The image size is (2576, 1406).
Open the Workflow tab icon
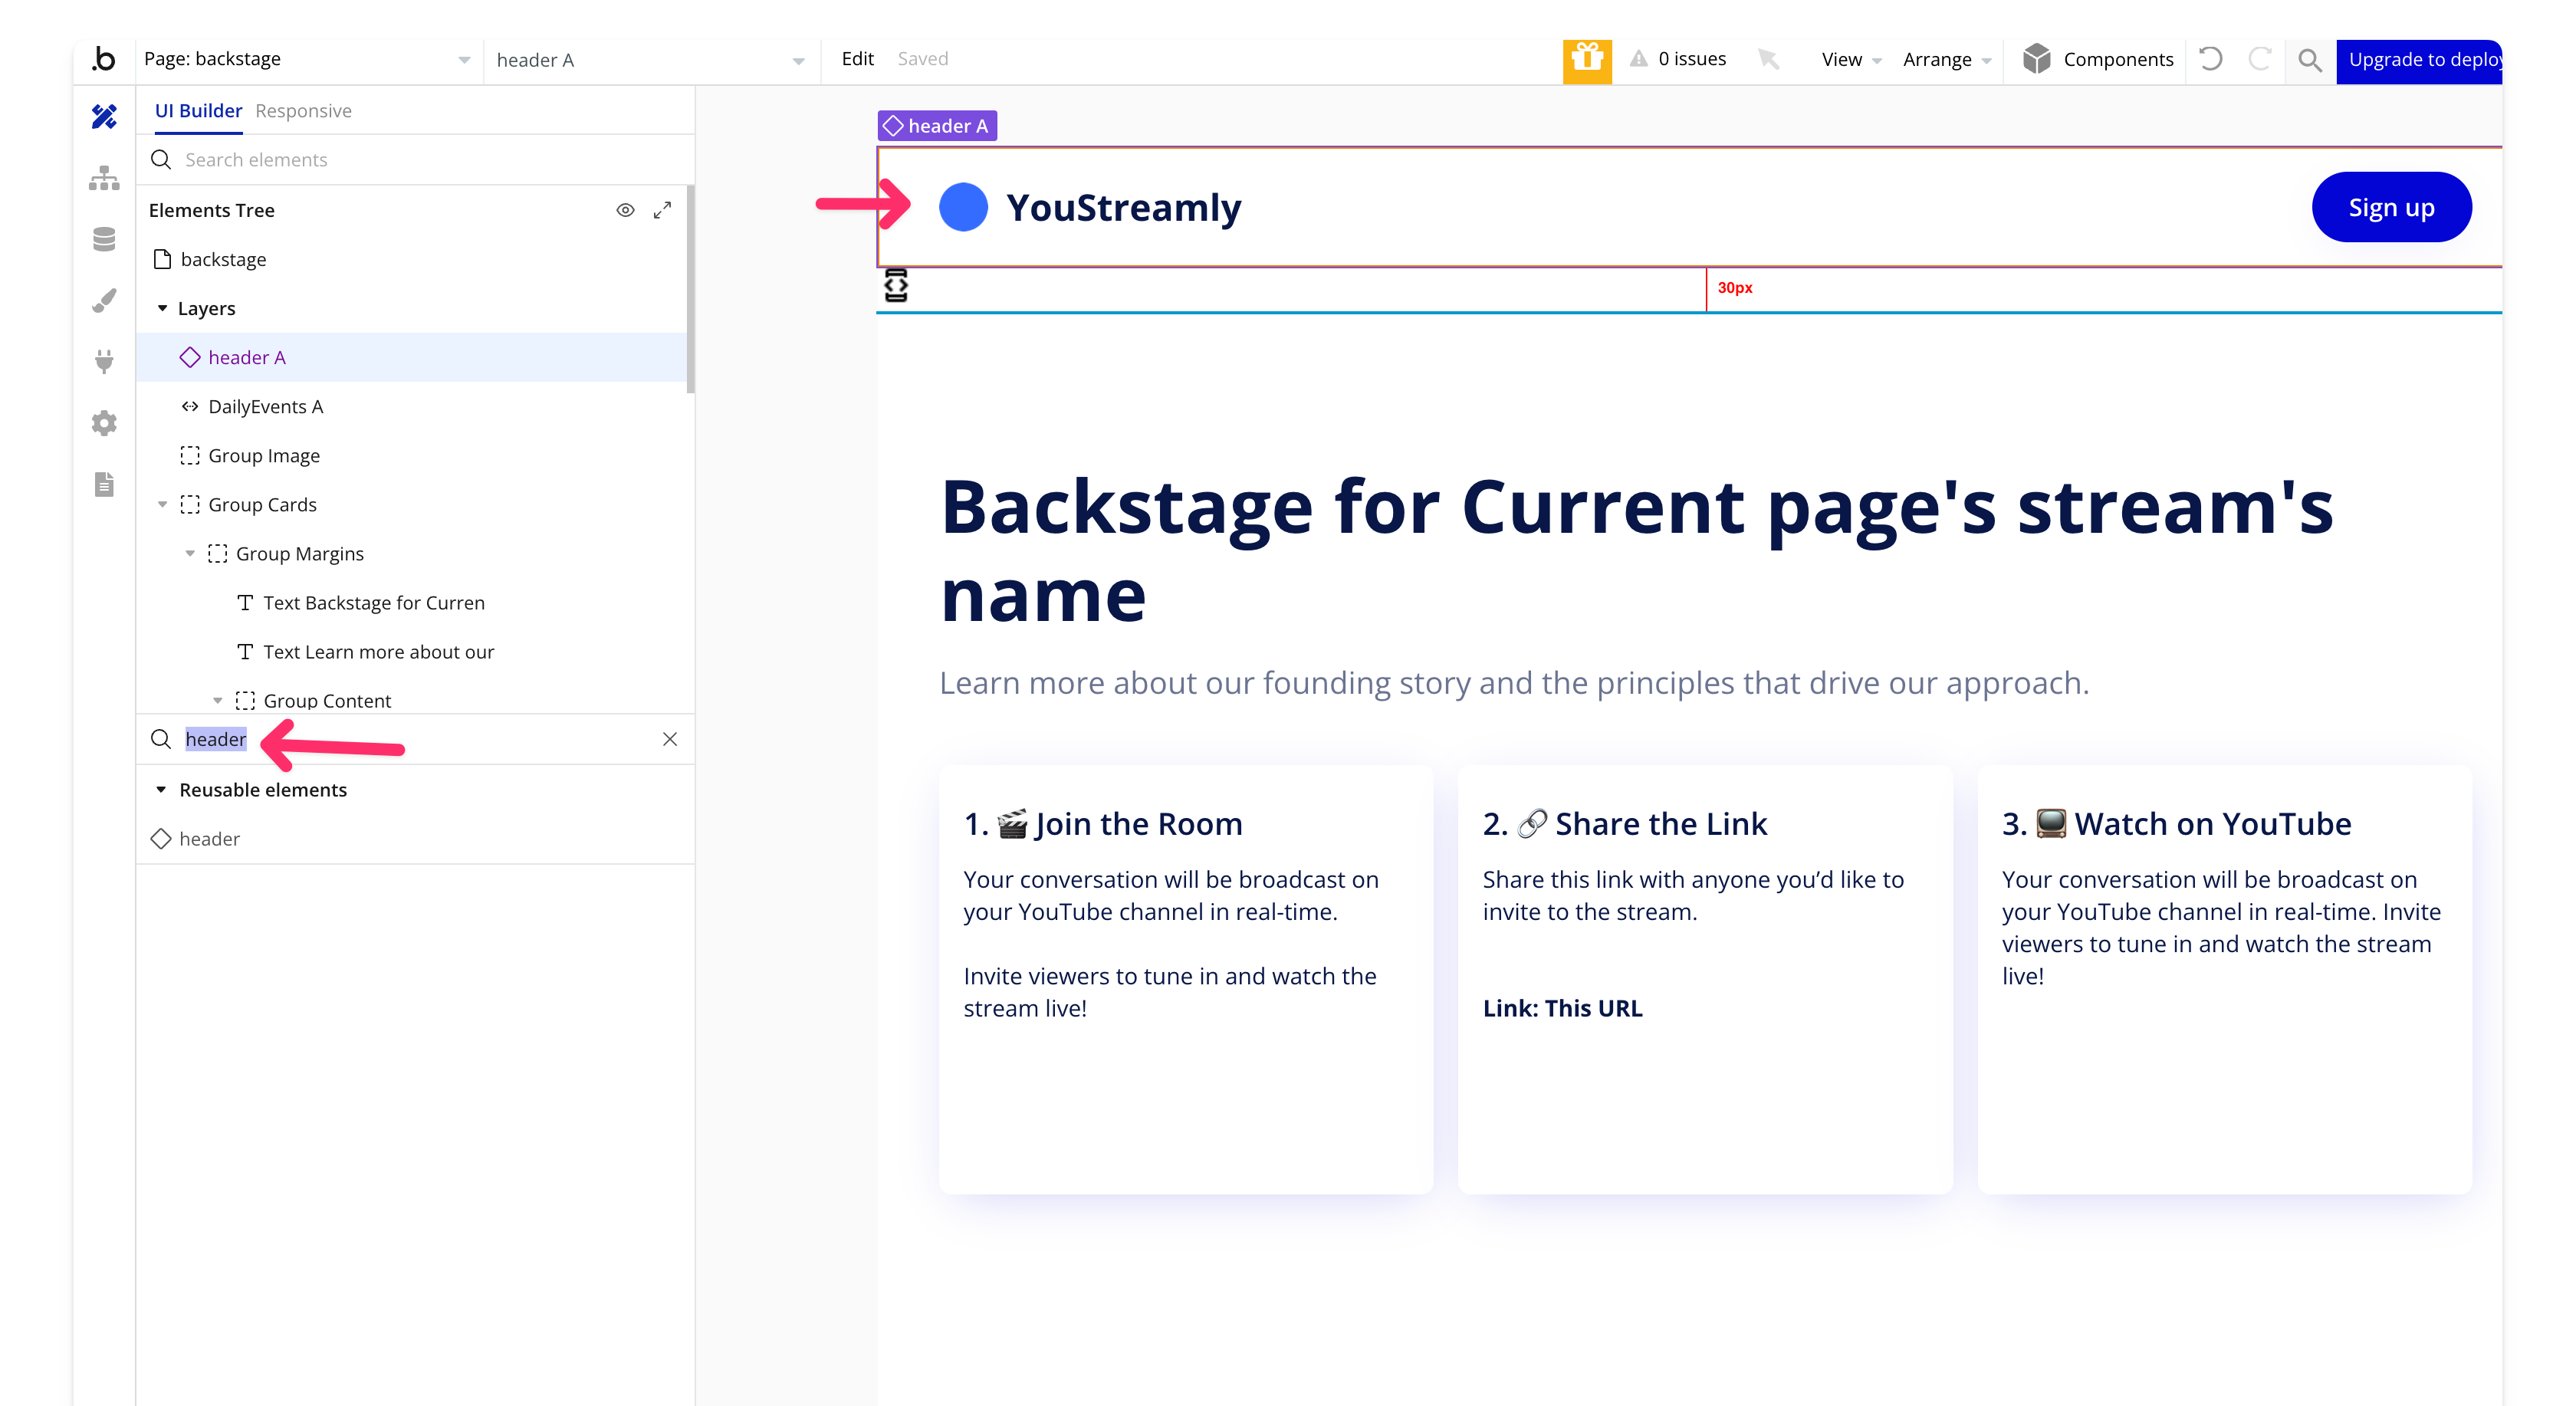pyautogui.click(x=104, y=179)
